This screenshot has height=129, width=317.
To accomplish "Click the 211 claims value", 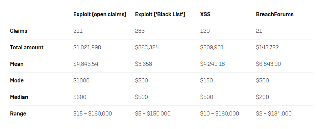I will pyautogui.click(x=78, y=31).
